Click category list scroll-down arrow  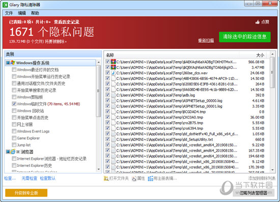[99, 169]
